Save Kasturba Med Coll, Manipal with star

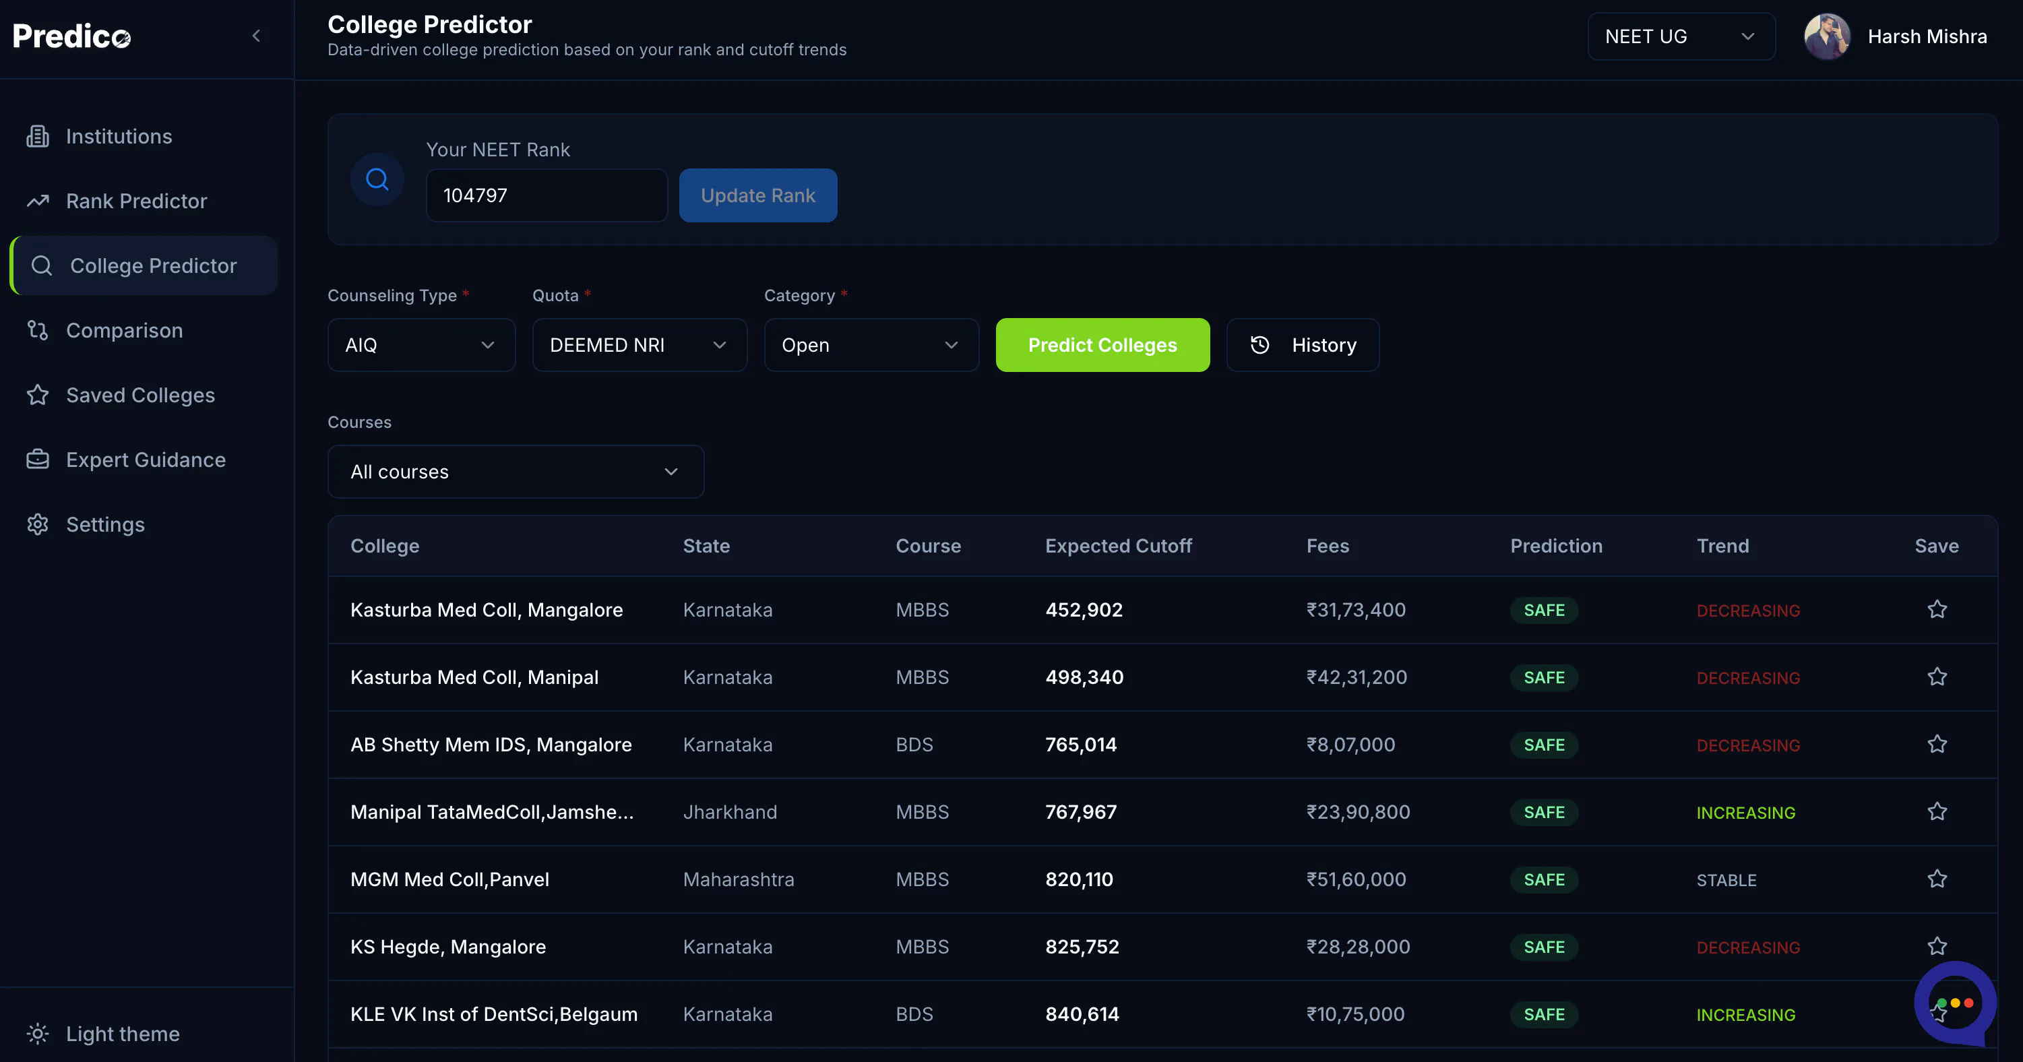(x=1937, y=677)
